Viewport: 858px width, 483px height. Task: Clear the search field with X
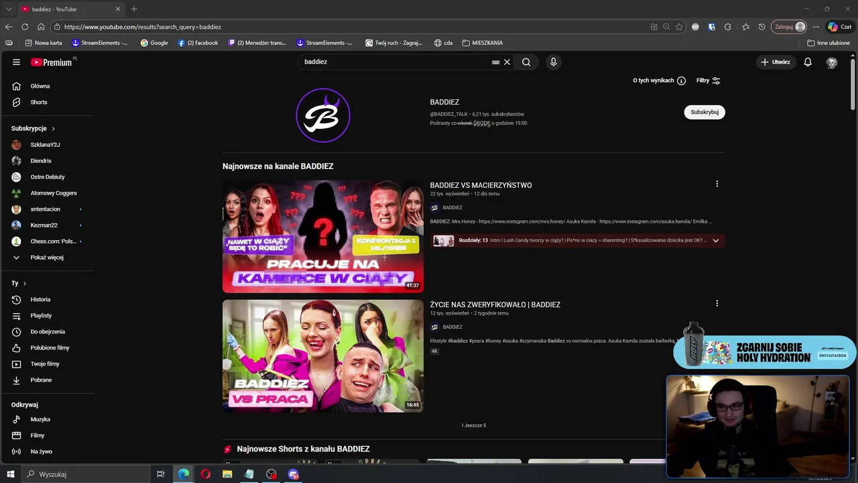coord(507,62)
